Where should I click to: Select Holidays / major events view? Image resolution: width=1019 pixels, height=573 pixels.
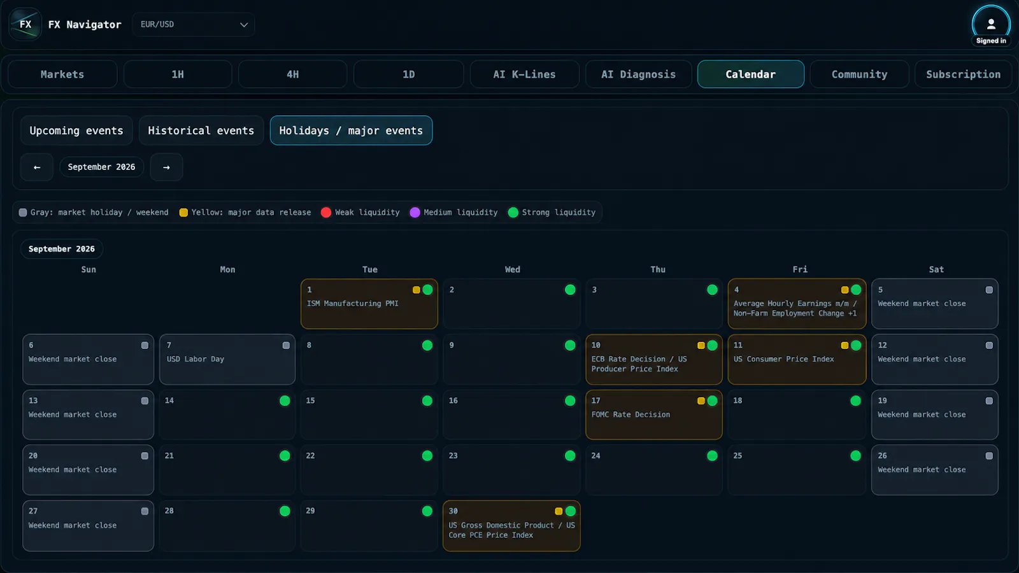(351, 131)
